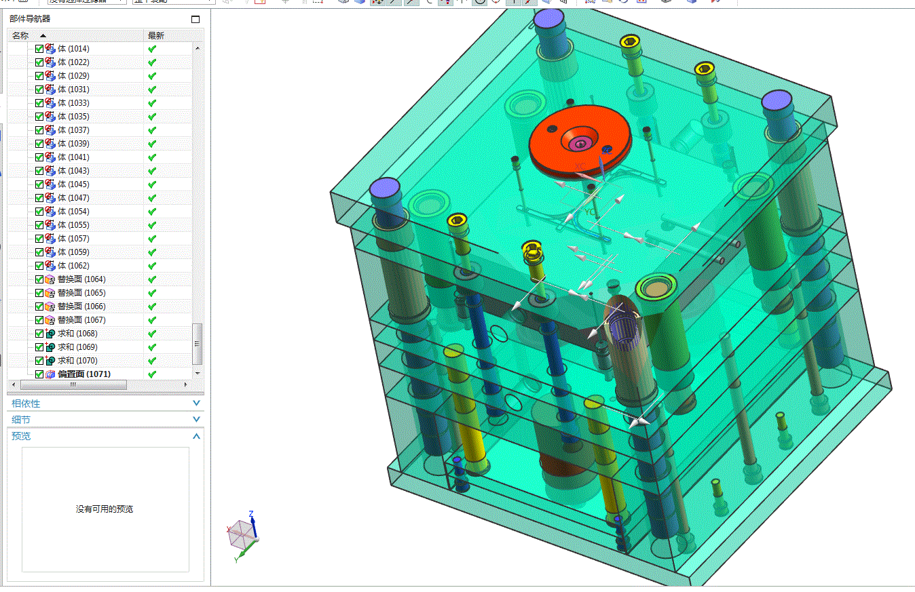Screen dimensions: 915x592
Task: Click the replace-face icon for 替换面 (1067)
Action: point(50,320)
